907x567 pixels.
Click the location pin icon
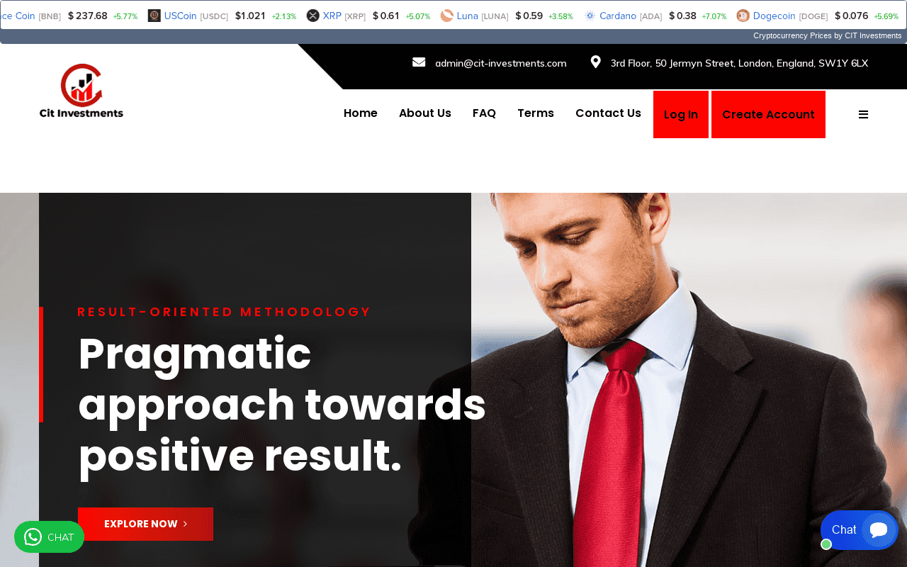pyautogui.click(x=595, y=62)
